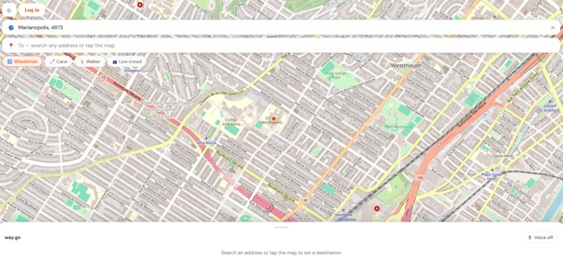Click the orange Marianopolis marker on map

pyautogui.click(x=274, y=119)
